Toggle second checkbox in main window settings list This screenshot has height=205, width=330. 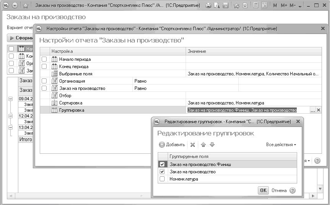[x=11, y=56]
